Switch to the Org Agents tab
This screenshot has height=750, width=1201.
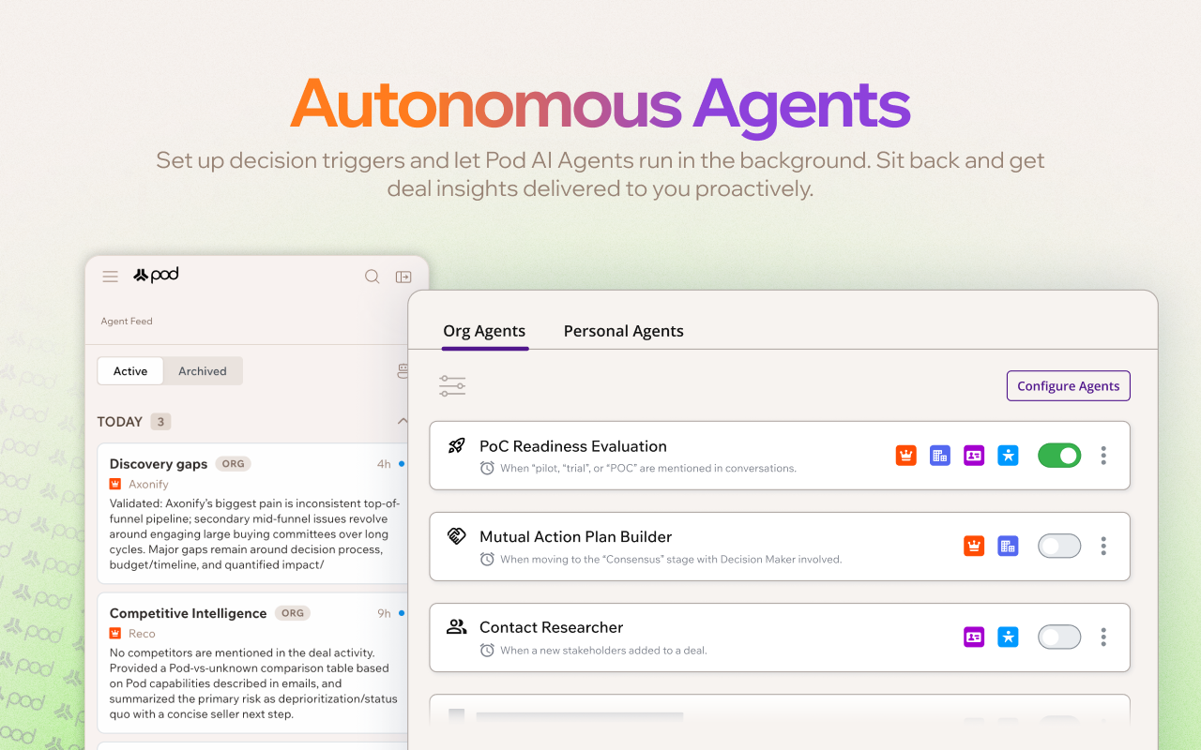[484, 331]
